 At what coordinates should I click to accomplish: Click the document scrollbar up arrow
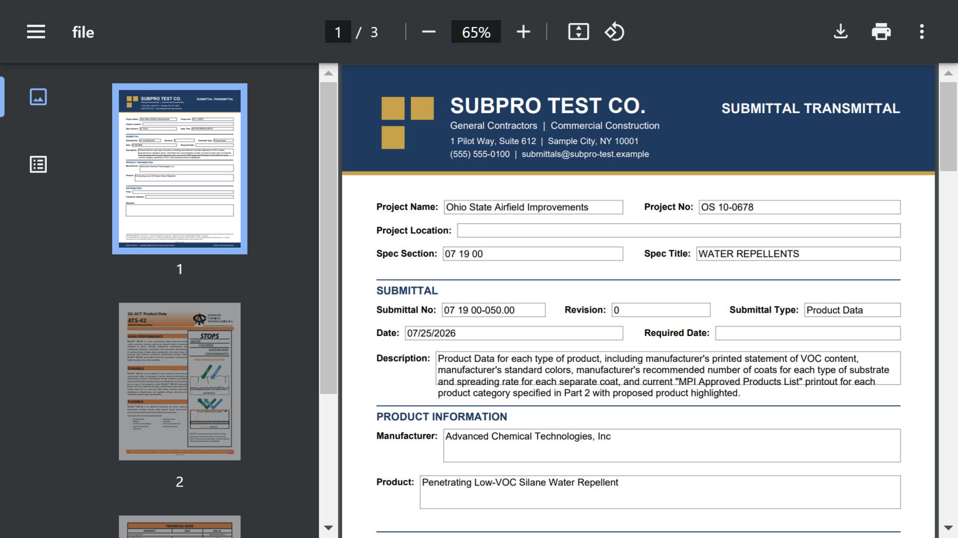point(948,73)
